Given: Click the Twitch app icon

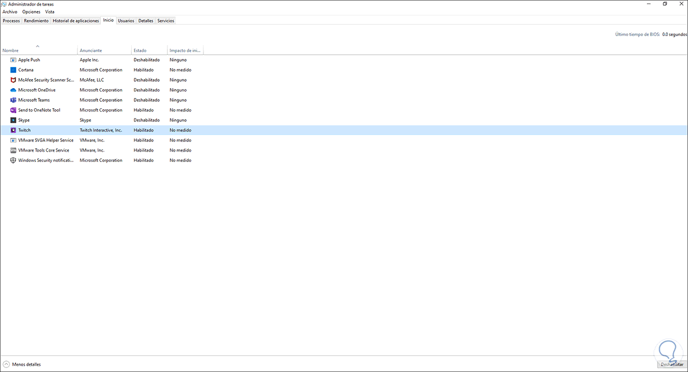Looking at the screenshot, I should tap(13, 130).
